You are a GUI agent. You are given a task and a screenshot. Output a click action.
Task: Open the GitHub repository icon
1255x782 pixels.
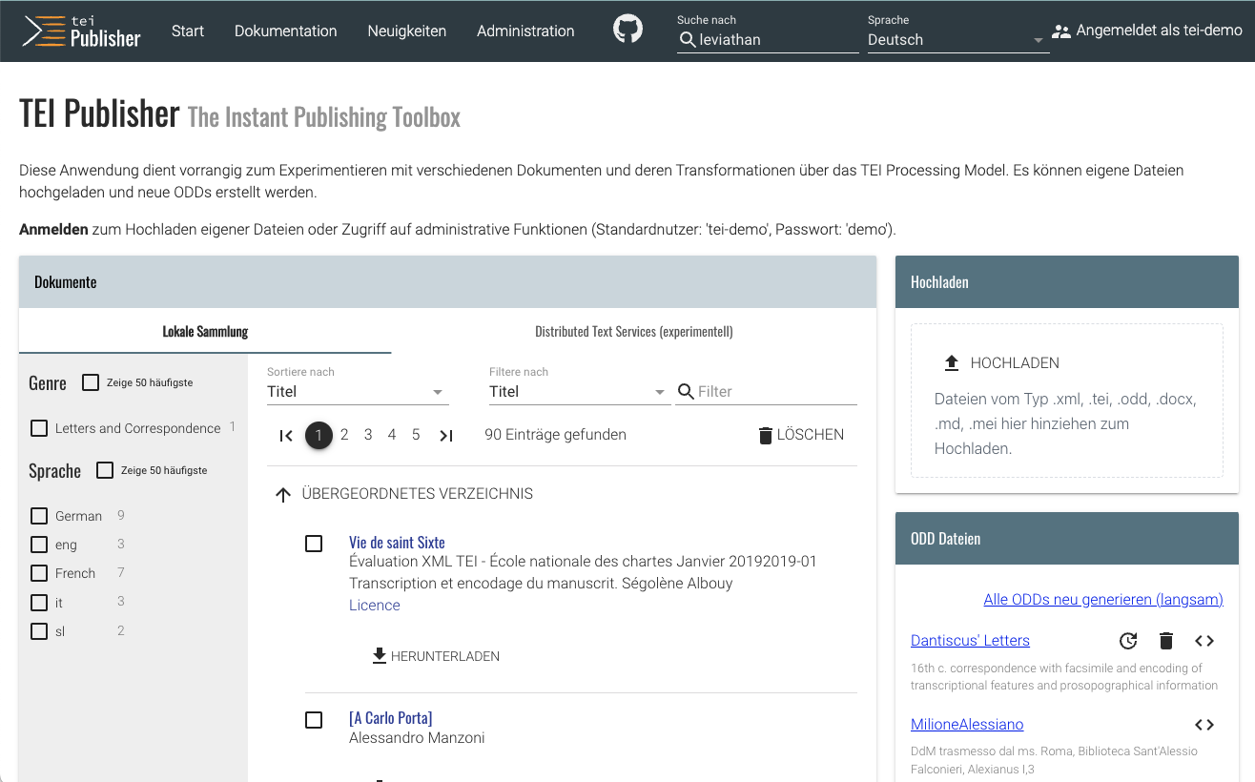click(627, 31)
